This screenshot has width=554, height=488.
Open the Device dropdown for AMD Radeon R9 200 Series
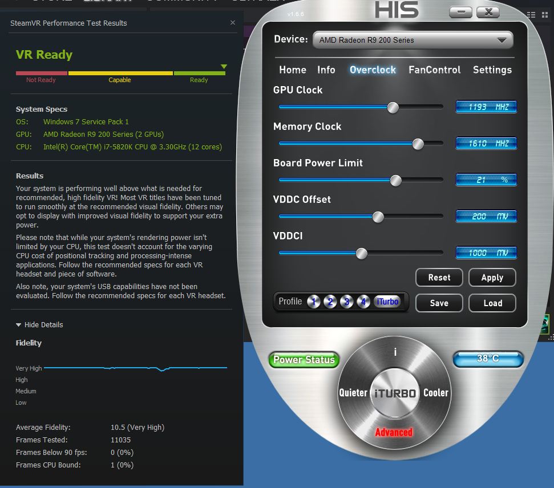pyautogui.click(x=413, y=40)
